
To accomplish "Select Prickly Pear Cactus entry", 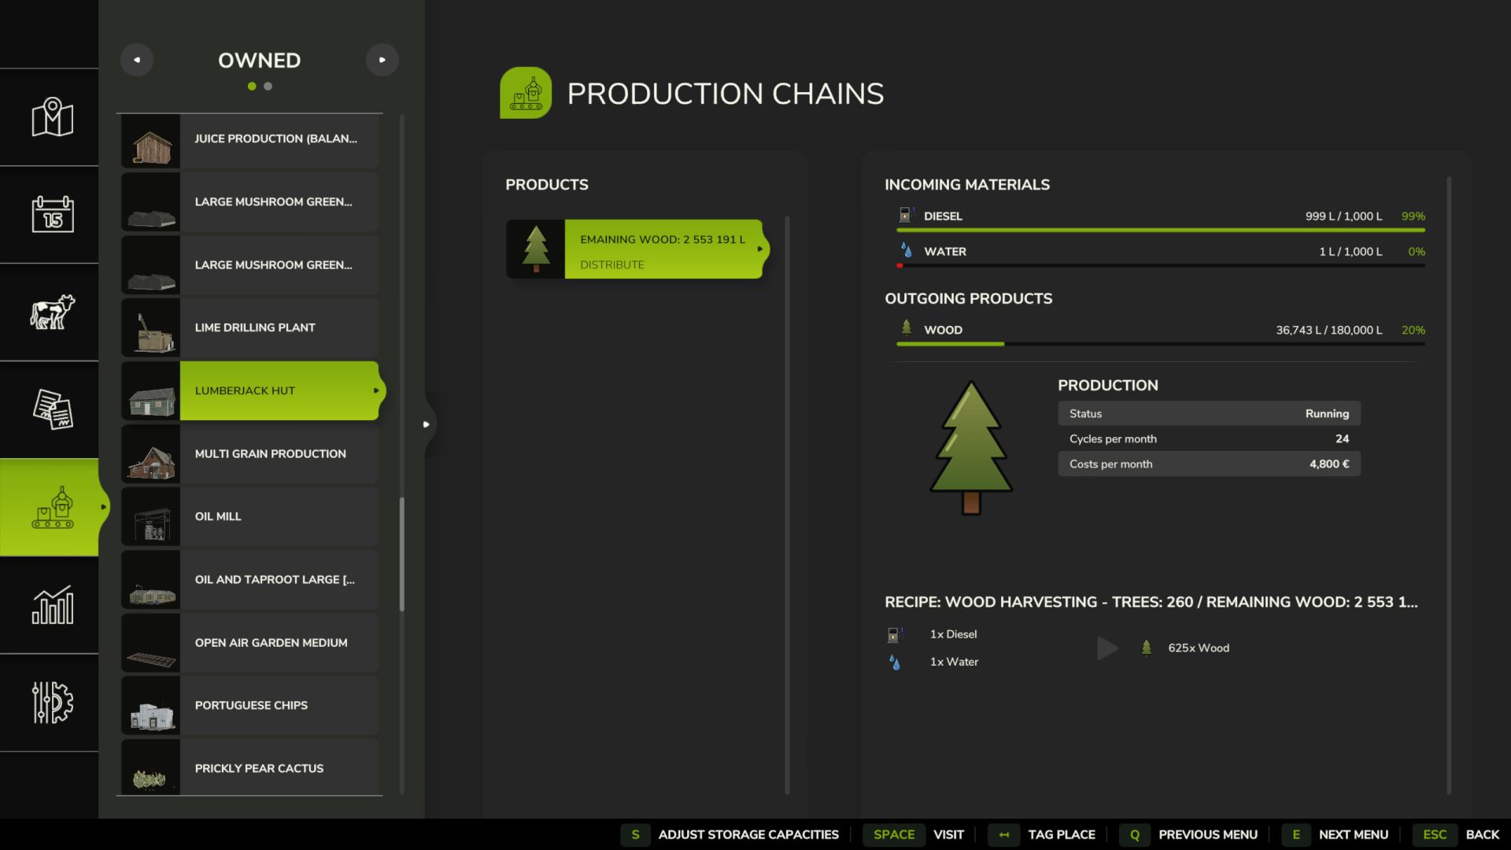I will (x=249, y=767).
